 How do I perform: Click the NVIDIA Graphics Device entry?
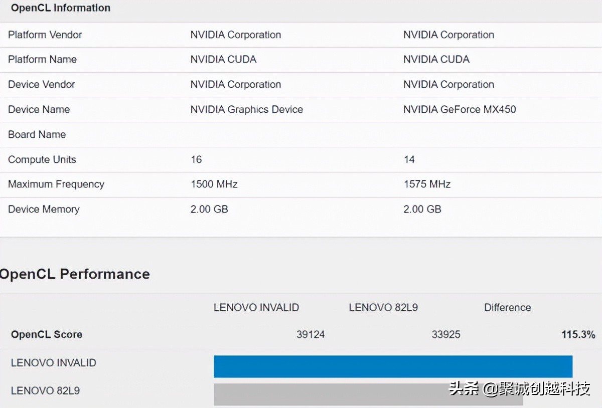click(x=246, y=109)
